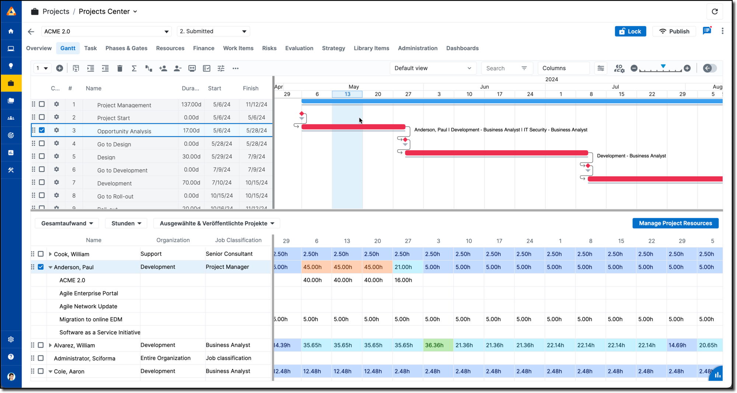Click the summation sigma icon in toolbar

click(134, 68)
